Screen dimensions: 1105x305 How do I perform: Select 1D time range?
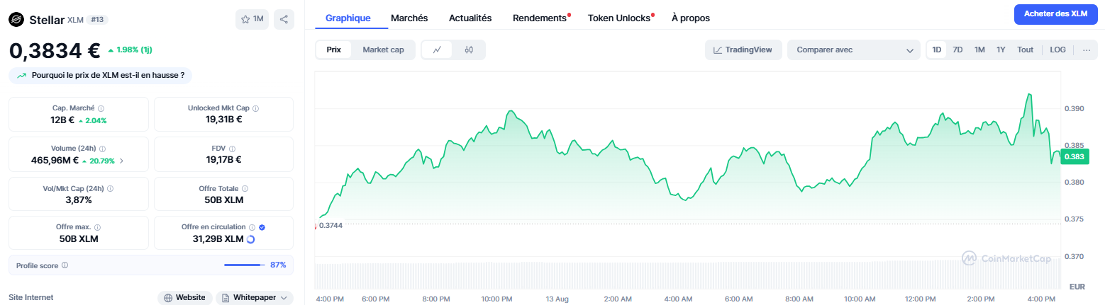click(x=937, y=50)
